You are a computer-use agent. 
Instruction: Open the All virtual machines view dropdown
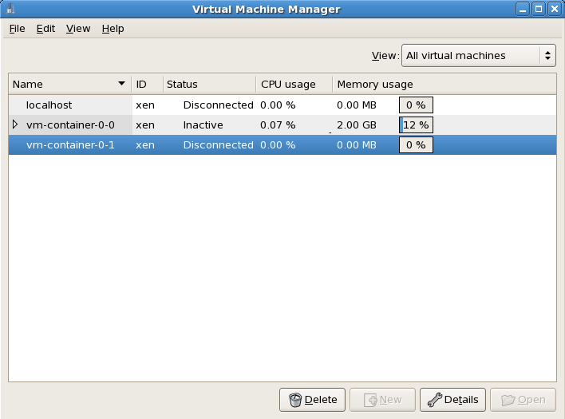[479, 56]
